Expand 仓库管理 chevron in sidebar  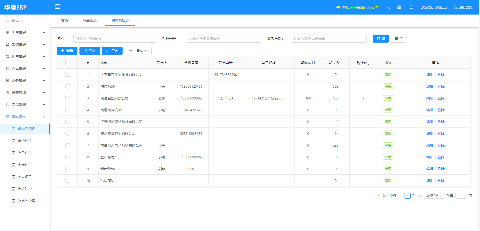44,69
